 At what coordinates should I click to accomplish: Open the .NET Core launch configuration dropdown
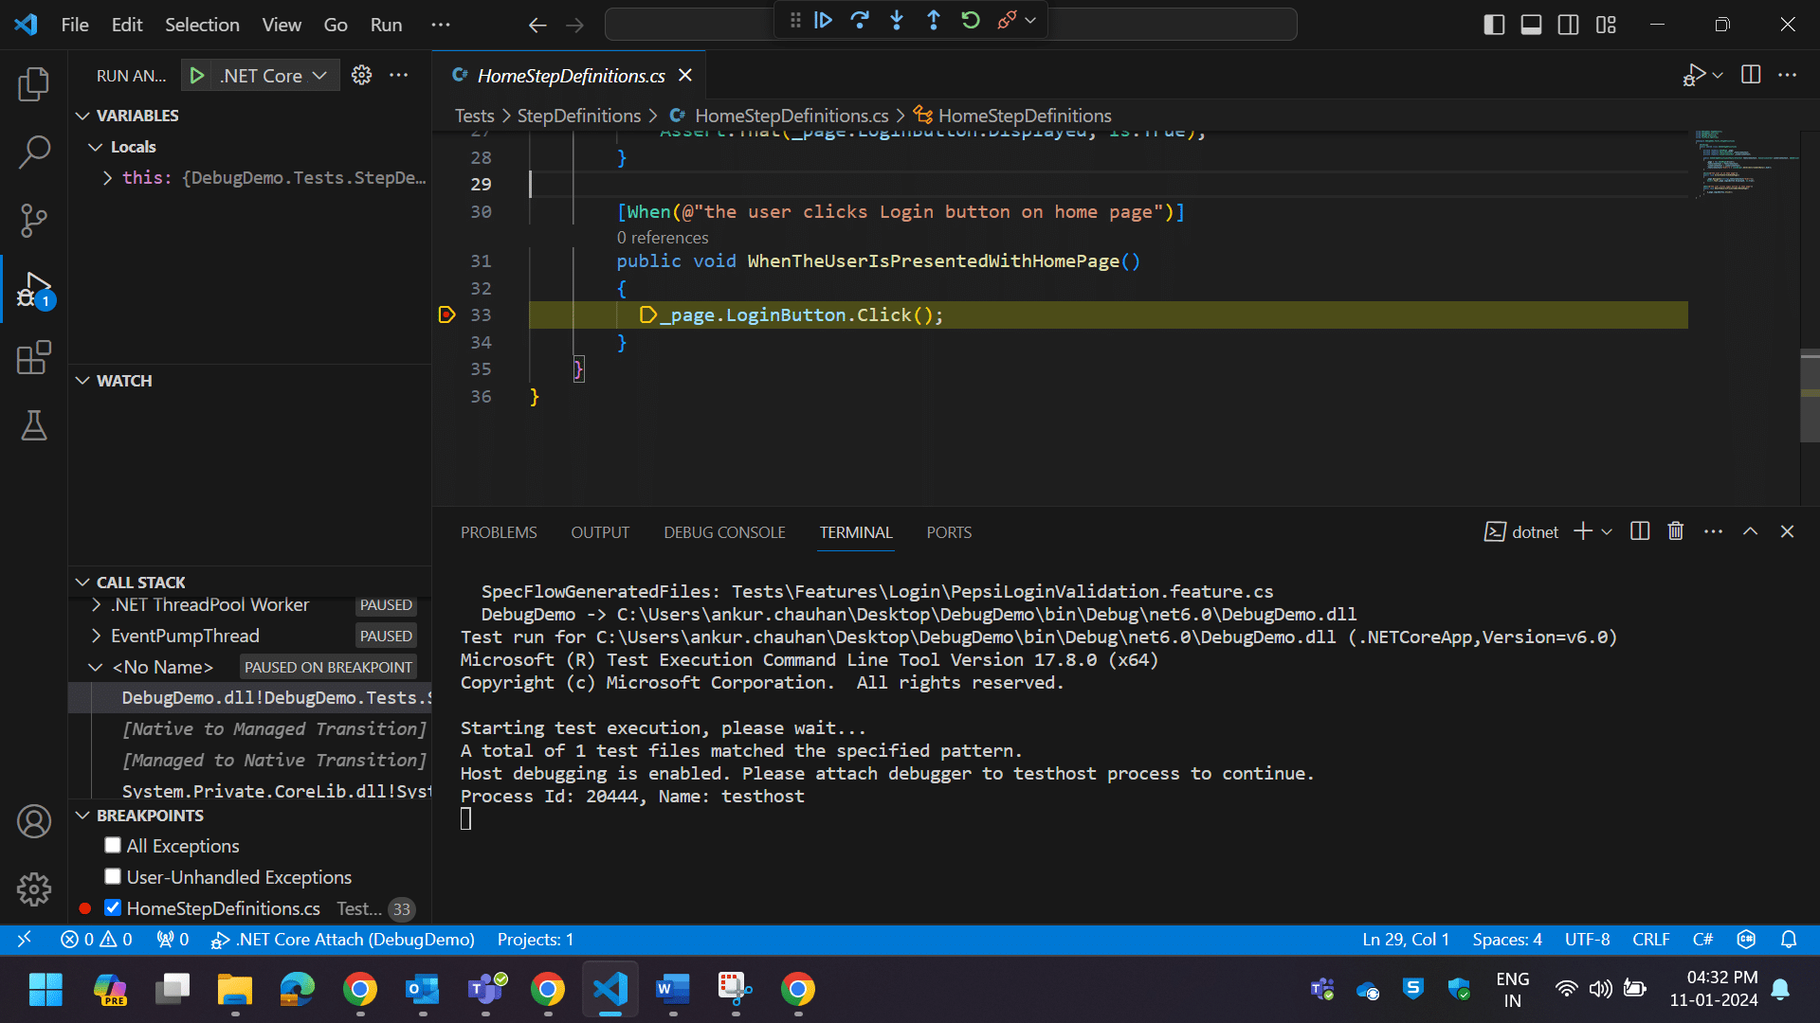[x=273, y=76]
